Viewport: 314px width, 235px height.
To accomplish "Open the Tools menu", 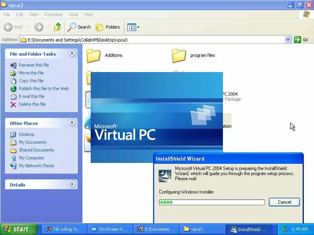I will click(x=73, y=14).
